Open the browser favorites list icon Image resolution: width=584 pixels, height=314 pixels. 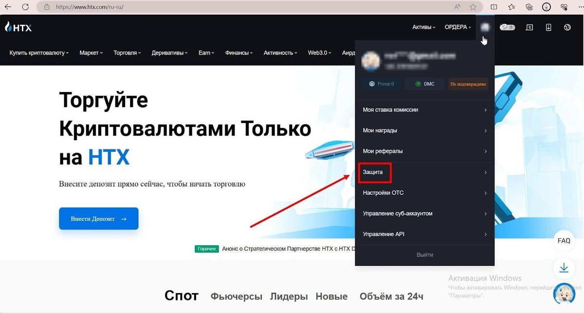[x=511, y=7]
